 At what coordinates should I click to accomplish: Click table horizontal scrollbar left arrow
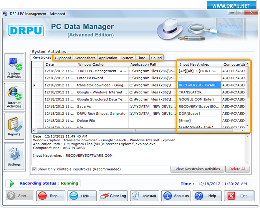click(34, 130)
